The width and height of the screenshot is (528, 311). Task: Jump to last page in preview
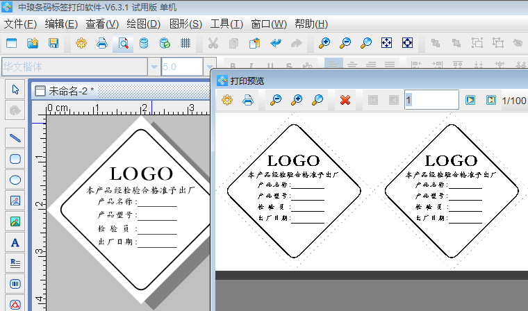coord(490,101)
